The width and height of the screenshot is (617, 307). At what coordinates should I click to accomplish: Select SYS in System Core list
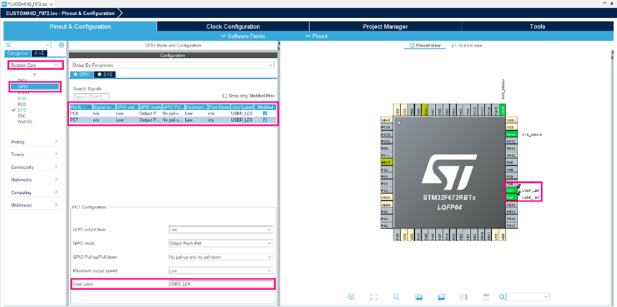tap(22, 110)
